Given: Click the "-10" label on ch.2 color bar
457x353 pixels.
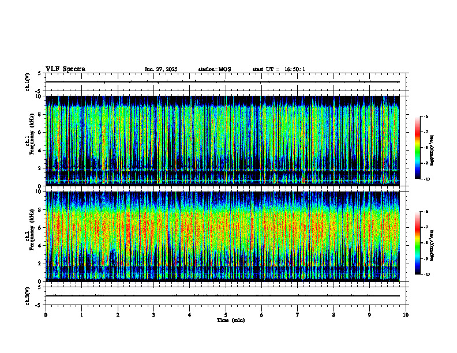Looking at the screenshot, I should [x=426, y=275].
